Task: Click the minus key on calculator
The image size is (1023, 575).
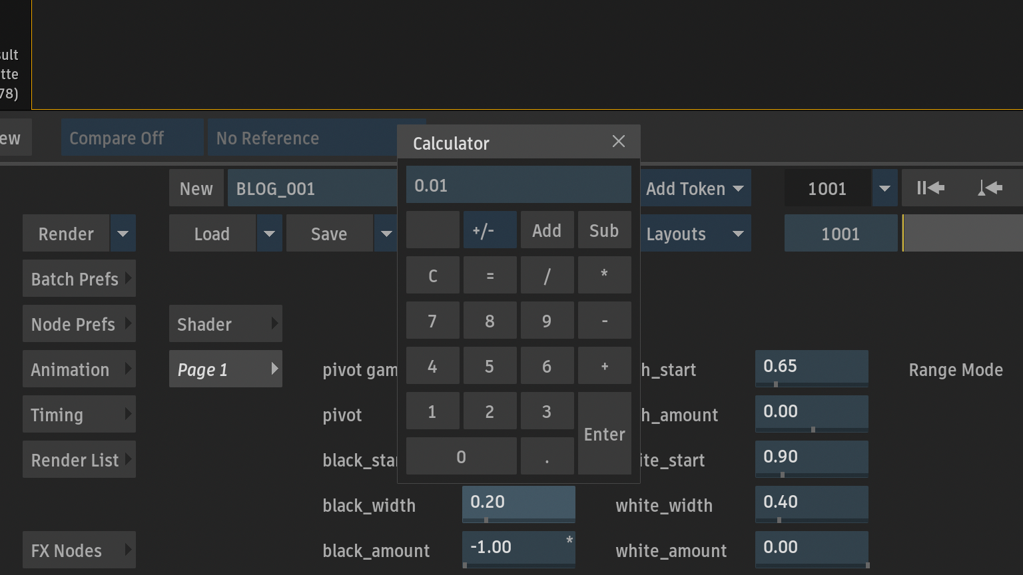Action: [605, 321]
